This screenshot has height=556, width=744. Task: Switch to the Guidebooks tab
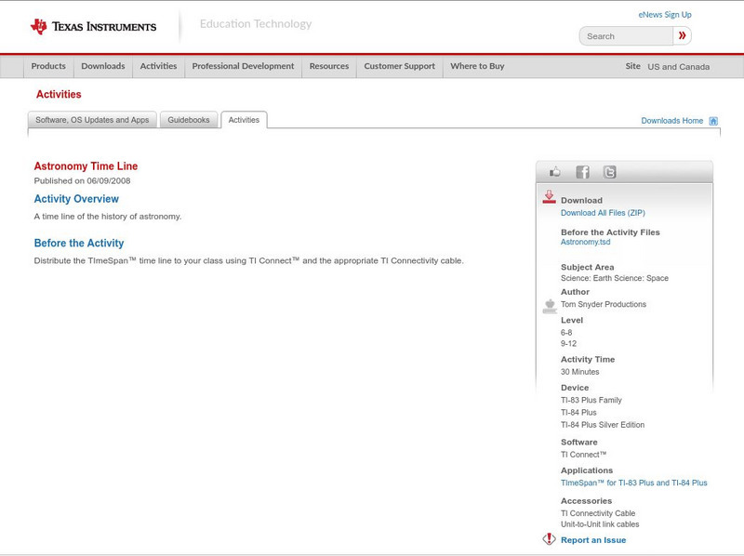coord(189,120)
